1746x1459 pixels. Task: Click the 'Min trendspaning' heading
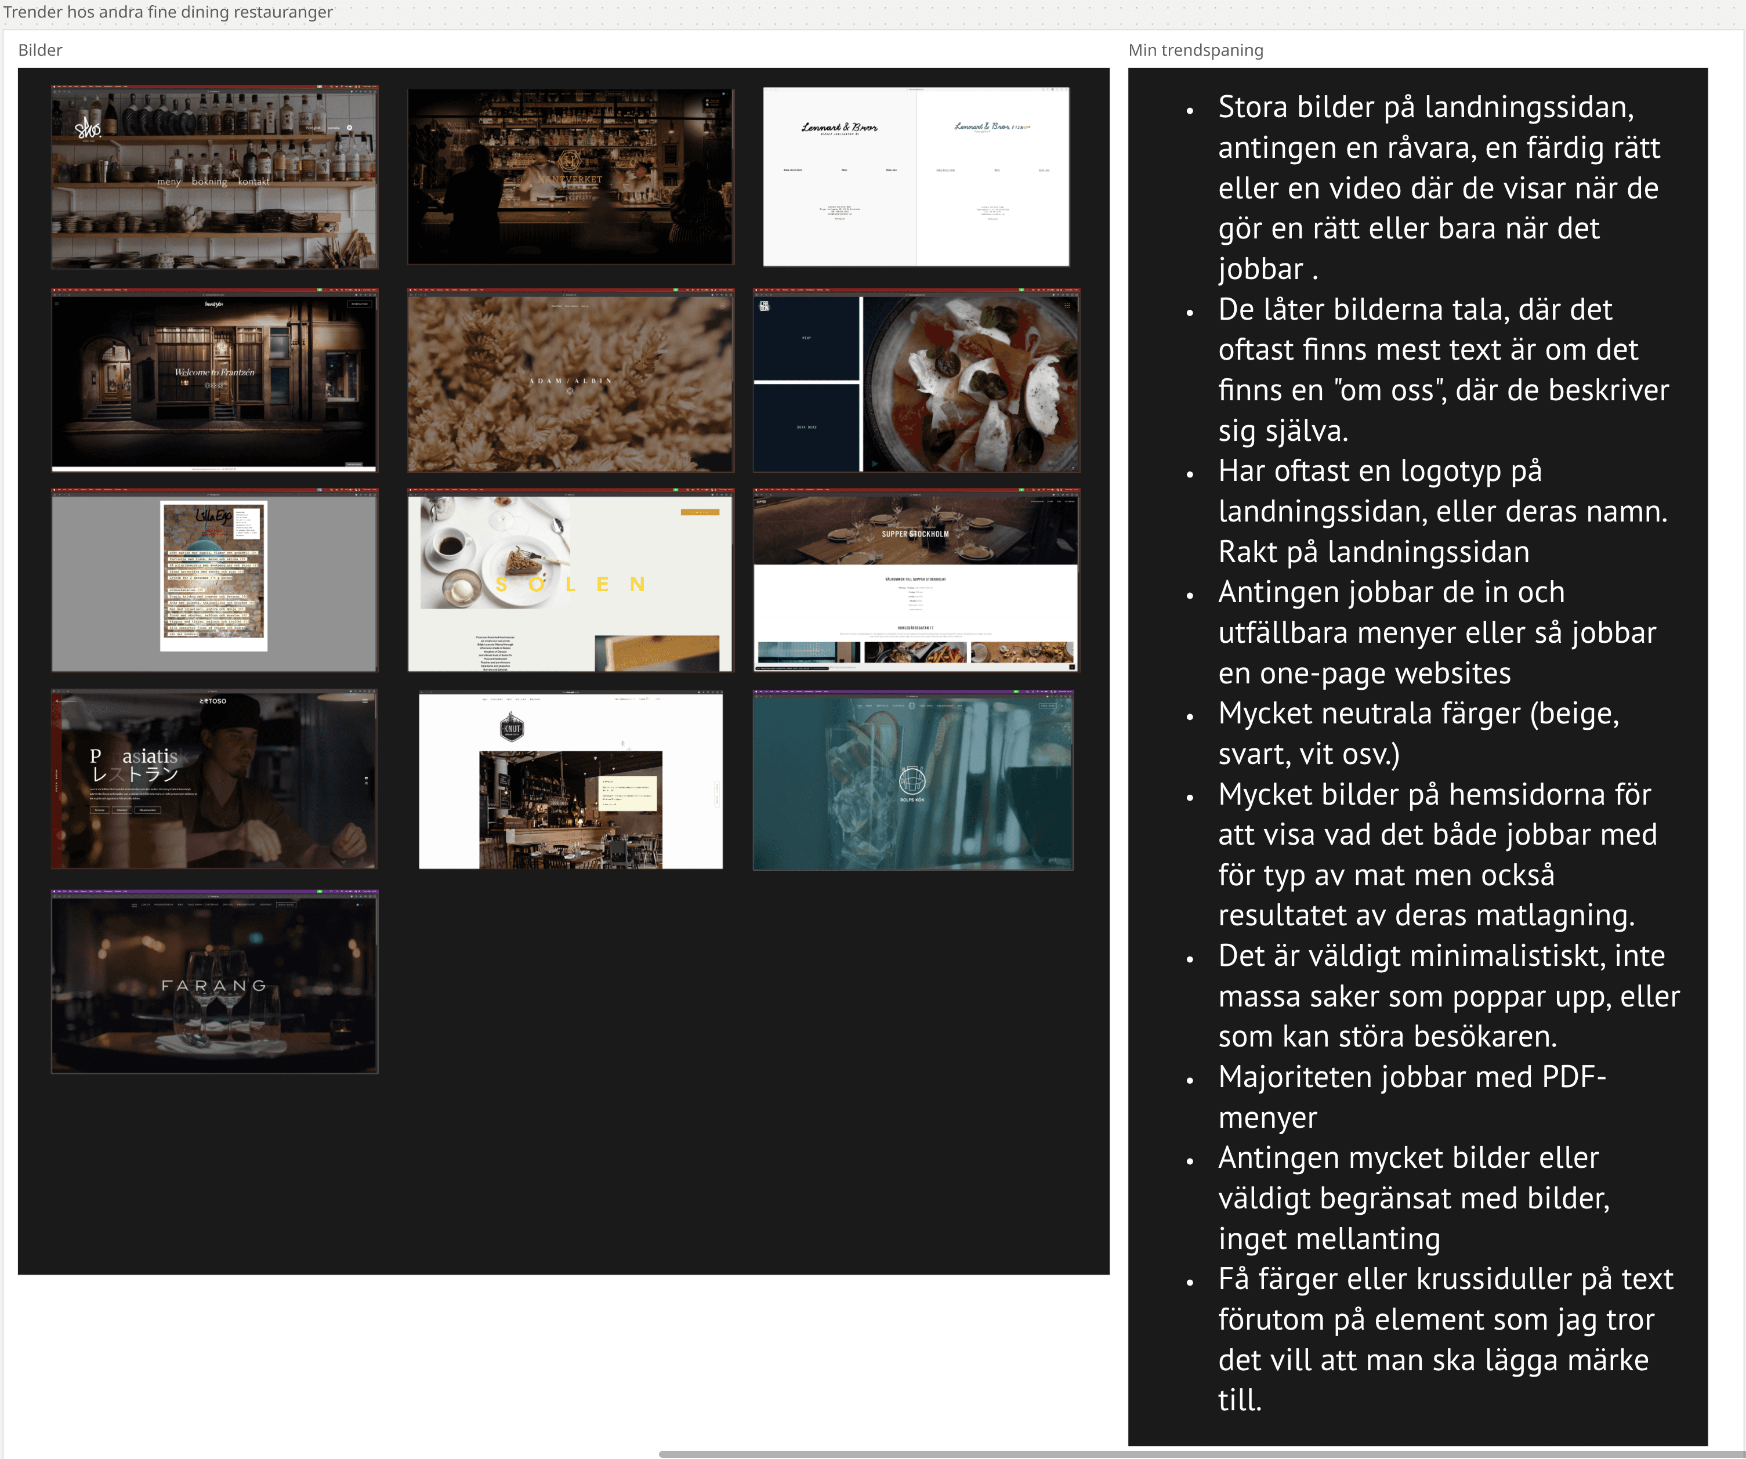[1195, 50]
